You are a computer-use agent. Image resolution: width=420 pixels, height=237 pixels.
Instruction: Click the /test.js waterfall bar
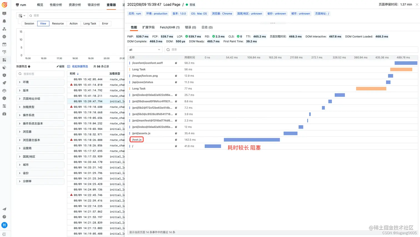252,140
